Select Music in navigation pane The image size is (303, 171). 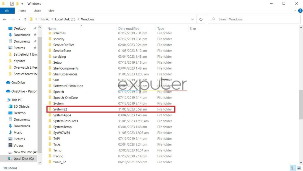(x=18, y=133)
